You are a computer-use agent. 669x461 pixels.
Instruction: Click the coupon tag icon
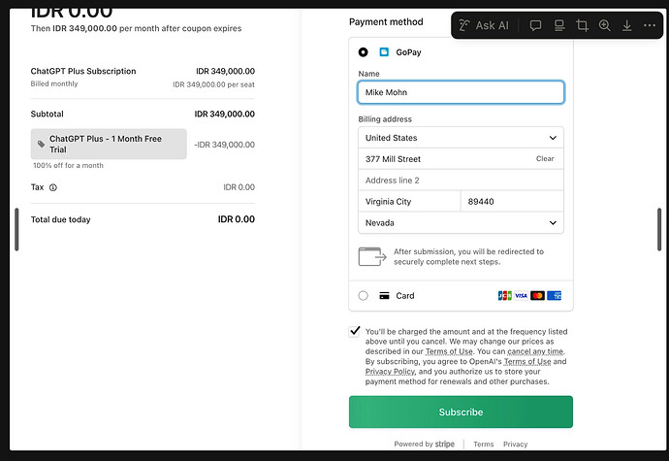point(41,144)
